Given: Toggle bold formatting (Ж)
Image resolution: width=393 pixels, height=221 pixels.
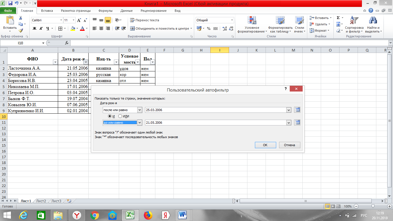Looking at the screenshot, I should pos(35,28).
